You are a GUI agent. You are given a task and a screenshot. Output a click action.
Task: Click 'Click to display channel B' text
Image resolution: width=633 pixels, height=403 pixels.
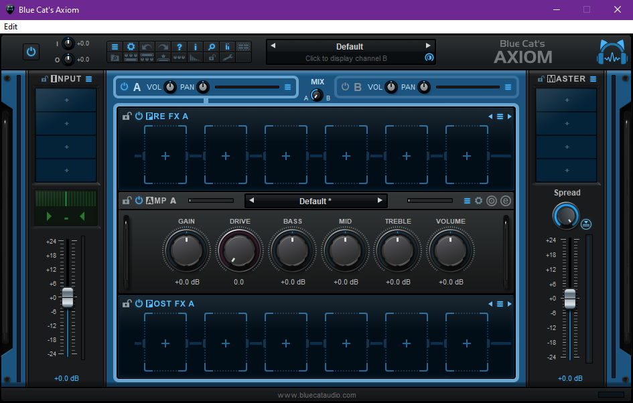[x=346, y=58]
